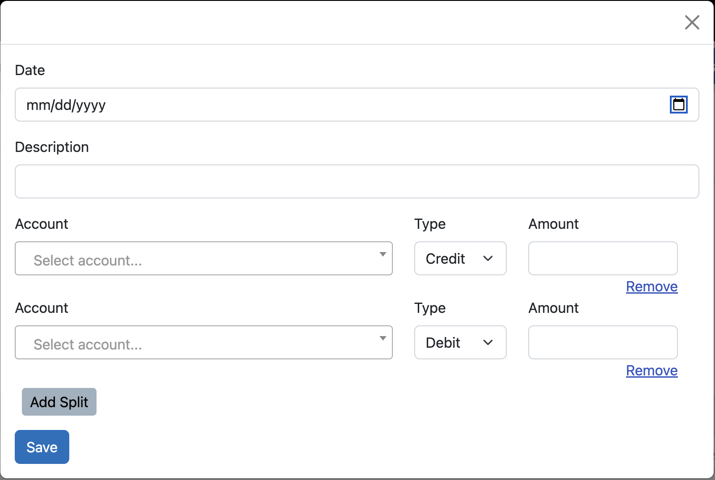Expand the first account dropdown arrow
715x480 pixels.
tap(383, 254)
